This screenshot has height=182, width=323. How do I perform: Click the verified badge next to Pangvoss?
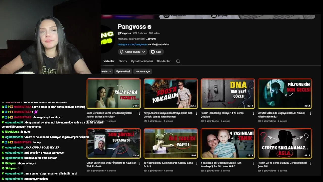(x=150, y=27)
